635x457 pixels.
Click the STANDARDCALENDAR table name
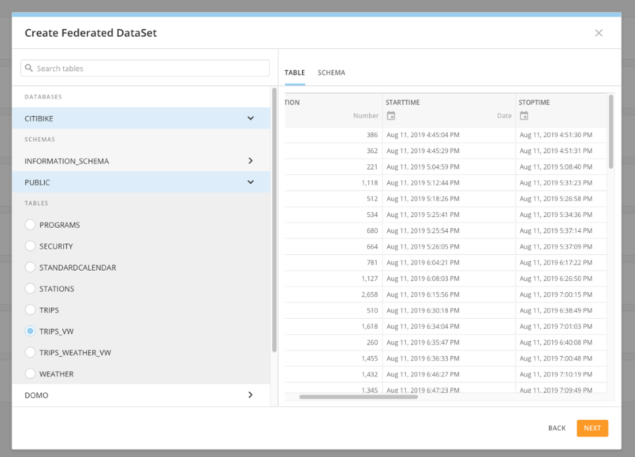[x=78, y=268]
